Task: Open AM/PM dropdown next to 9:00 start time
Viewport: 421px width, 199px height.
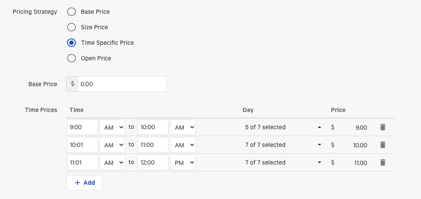Action: click(x=112, y=127)
